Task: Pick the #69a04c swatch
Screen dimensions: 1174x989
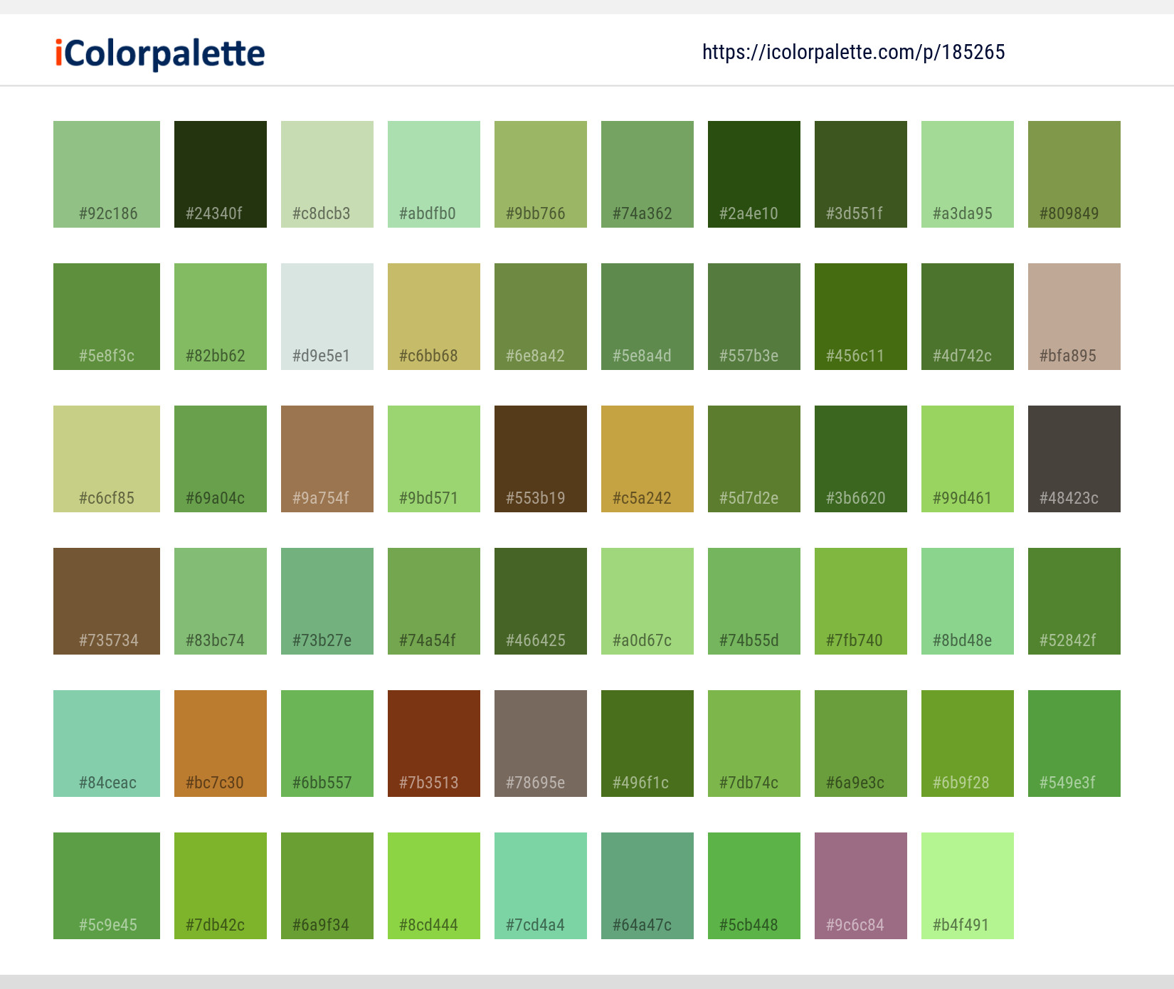Action: click(221, 459)
